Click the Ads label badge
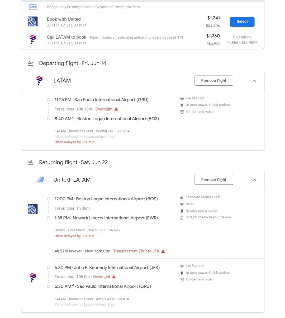Screen dimensions: 285x318 click(x=33, y=7)
